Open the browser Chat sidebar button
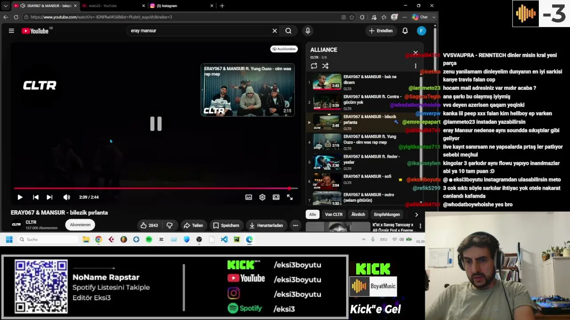This screenshot has height=320, width=570. coord(420,17)
